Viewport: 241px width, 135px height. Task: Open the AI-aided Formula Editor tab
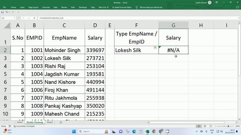122,7
